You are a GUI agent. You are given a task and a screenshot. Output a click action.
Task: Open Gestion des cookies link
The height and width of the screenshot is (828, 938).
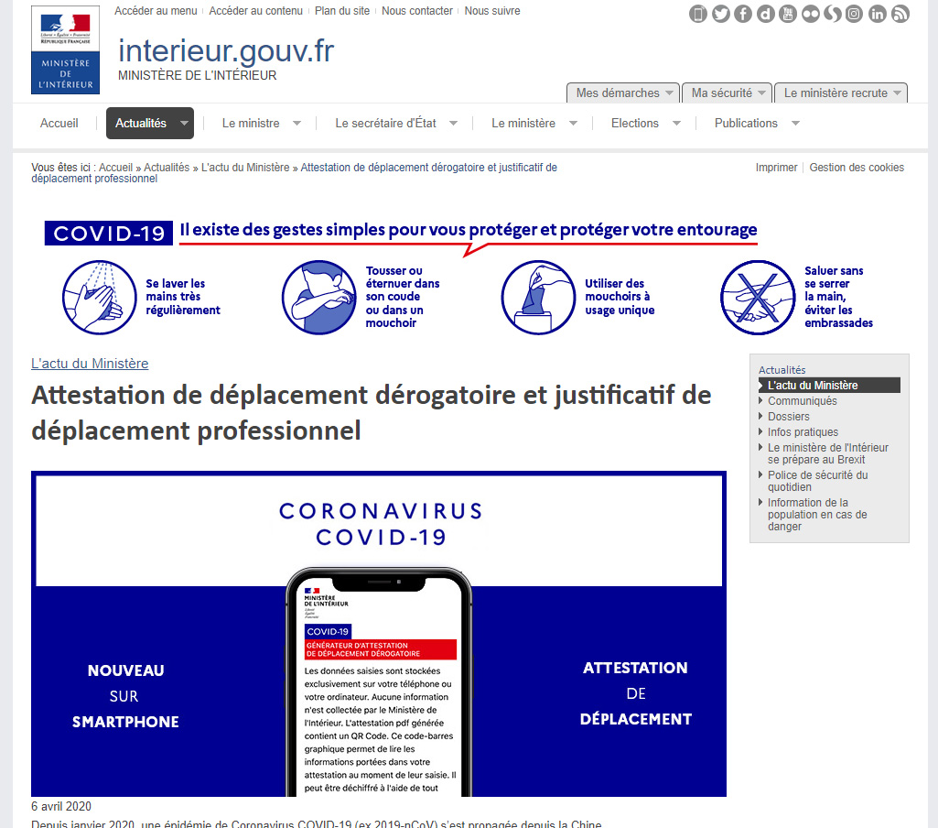click(x=857, y=168)
